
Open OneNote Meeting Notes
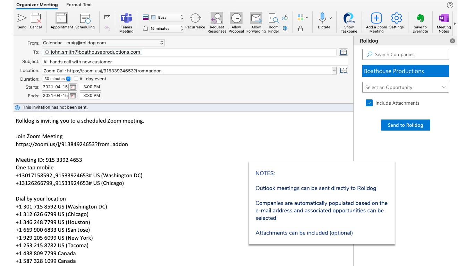[444, 23]
